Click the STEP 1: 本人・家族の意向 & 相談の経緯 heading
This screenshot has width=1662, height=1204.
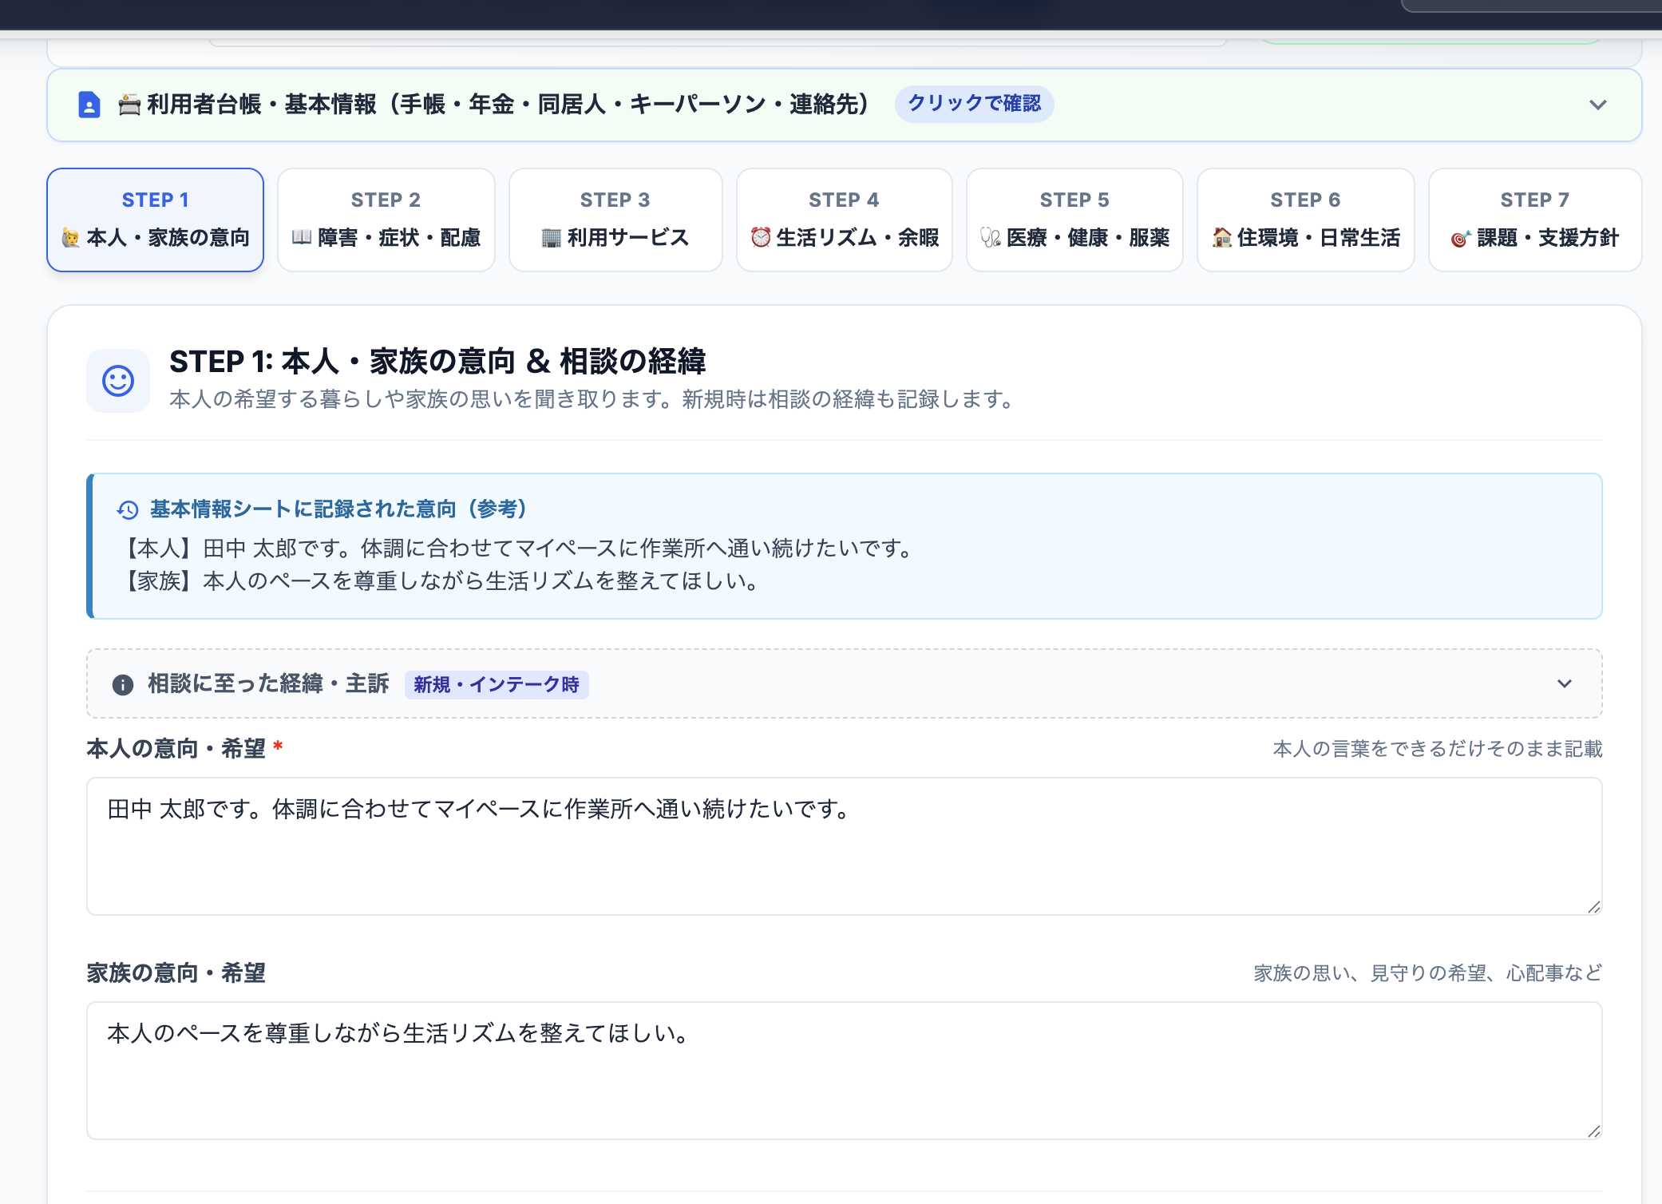pyautogui.click(x=437, y=362)
